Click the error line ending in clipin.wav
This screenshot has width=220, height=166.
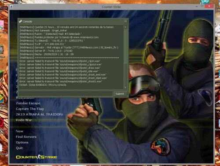tap(60, 61)
